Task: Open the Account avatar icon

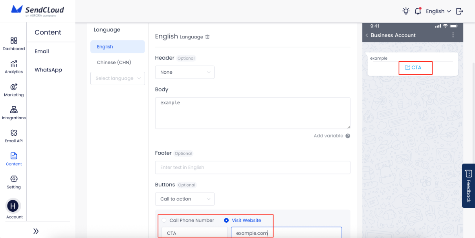Action: click(x=14, y=206)
